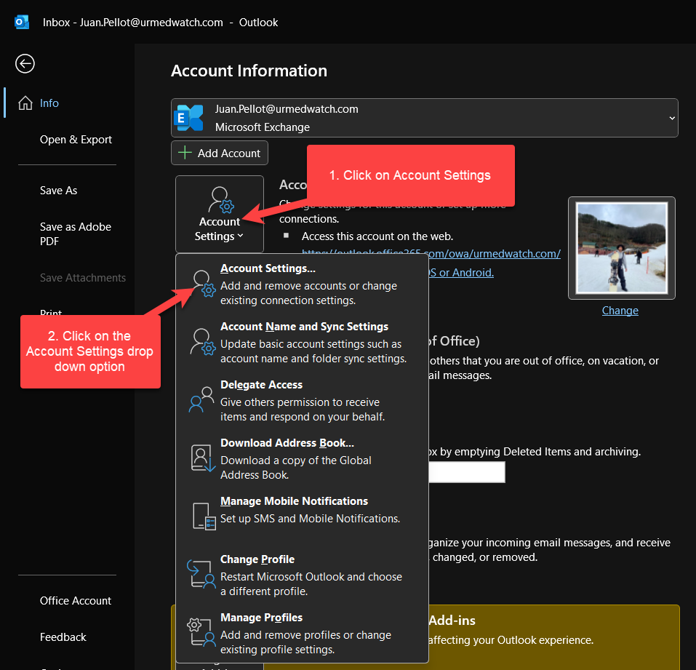This screenshot has width=696, height=670.
Task: Expand the account selector dropdown
Action: (671, 118)
